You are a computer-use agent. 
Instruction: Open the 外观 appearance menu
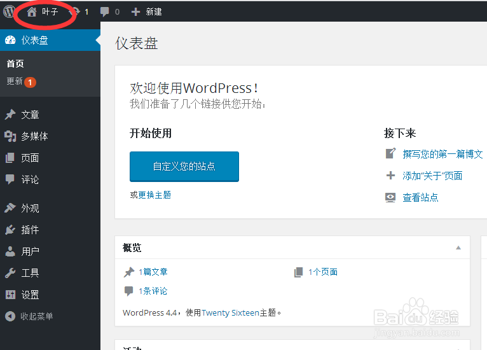30,208
